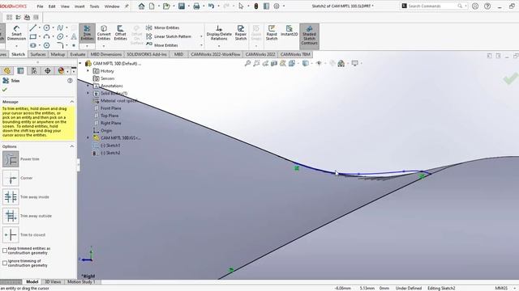Select the Smart Dimension tool

click(x=16, y=32)
